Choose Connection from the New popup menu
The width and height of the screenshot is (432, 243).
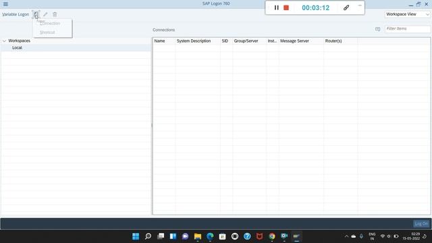pos(50,24)
